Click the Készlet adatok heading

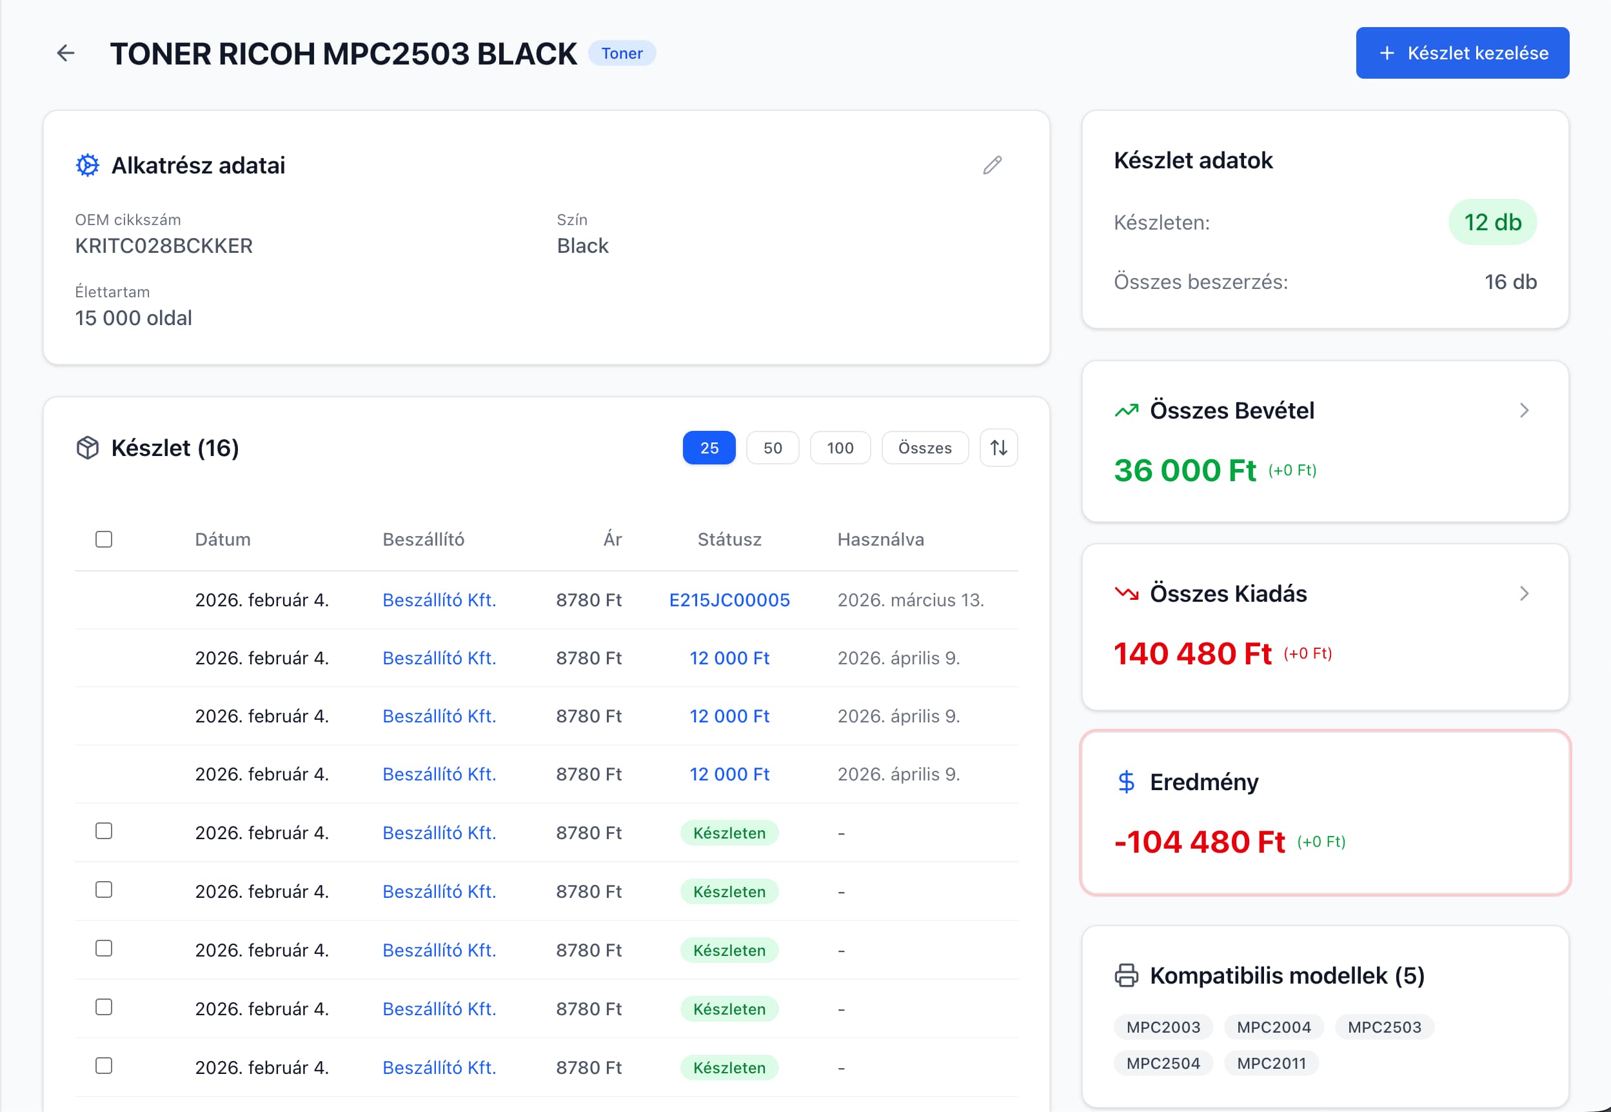point(1193,160)
